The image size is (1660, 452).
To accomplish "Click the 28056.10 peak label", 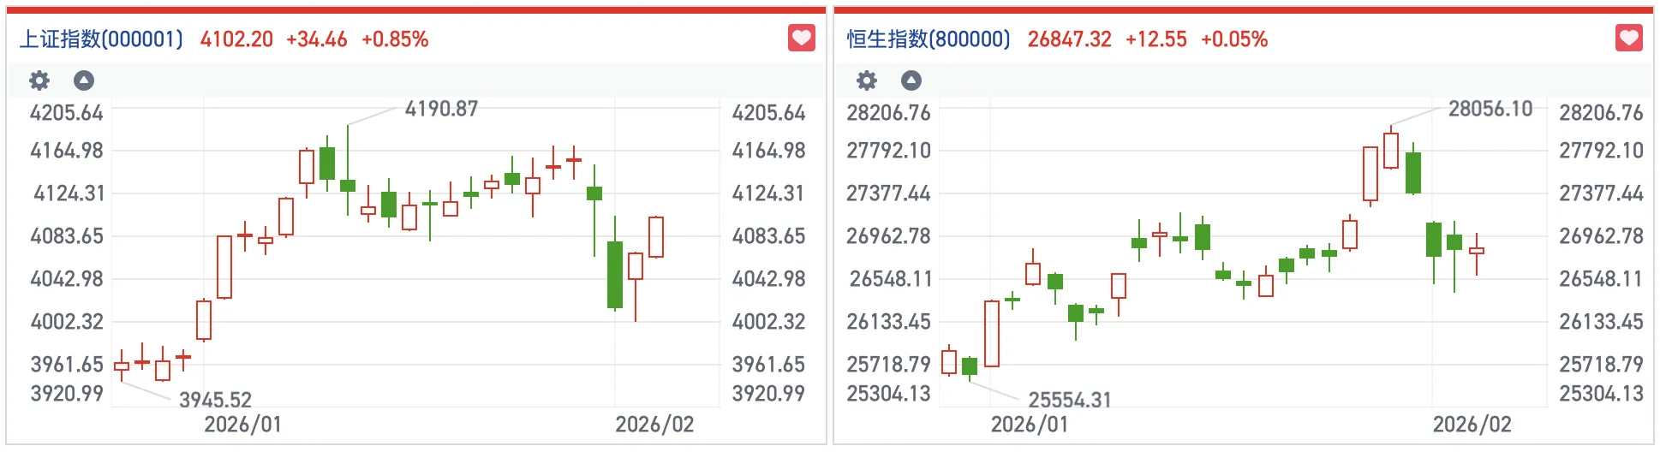I will coord(1490,109).
